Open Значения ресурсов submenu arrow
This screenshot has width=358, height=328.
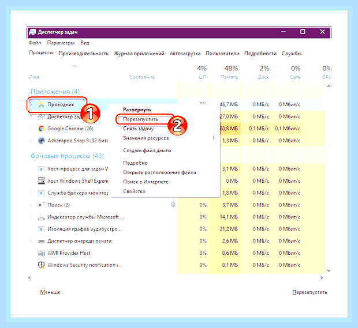214,138
